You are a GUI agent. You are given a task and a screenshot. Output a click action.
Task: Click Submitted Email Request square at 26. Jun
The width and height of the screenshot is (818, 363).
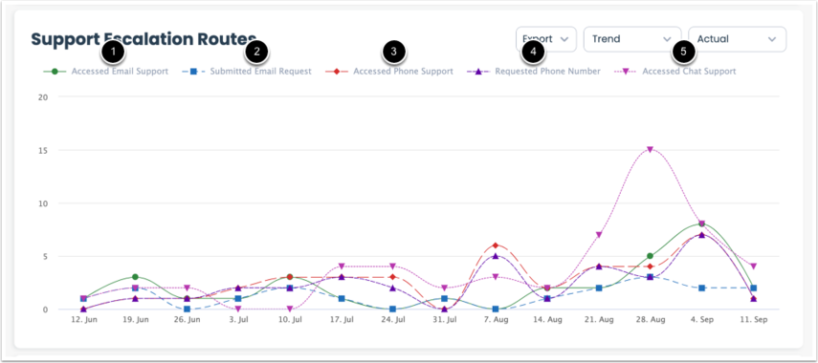(187, 310)
